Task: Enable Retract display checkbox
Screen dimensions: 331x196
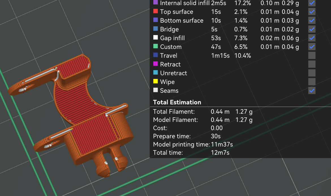Action: click(x=312, y=64)
